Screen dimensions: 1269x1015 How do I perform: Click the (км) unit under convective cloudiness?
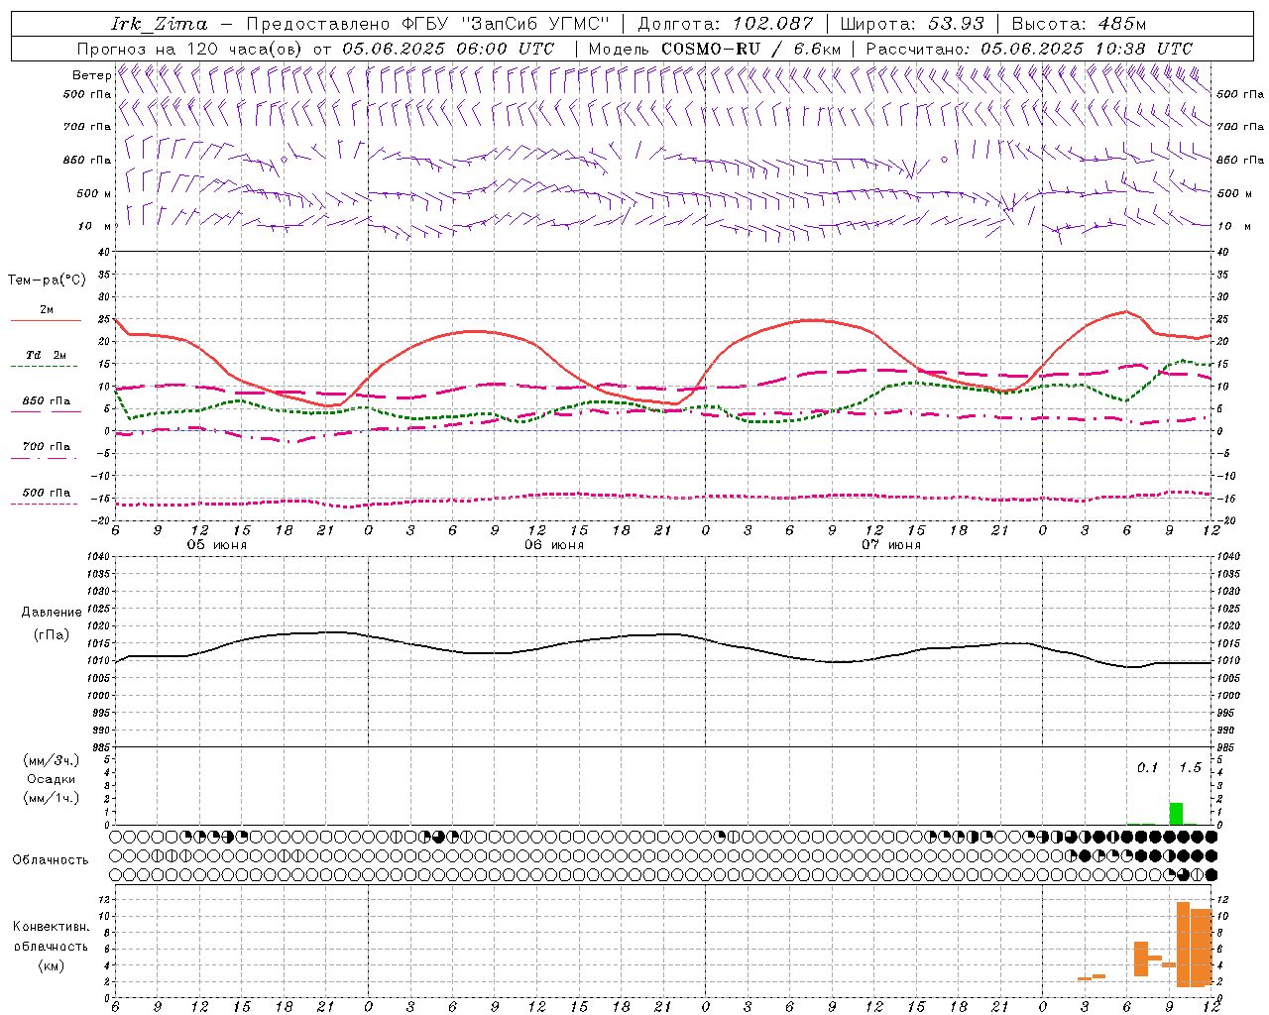pos(51,965)
